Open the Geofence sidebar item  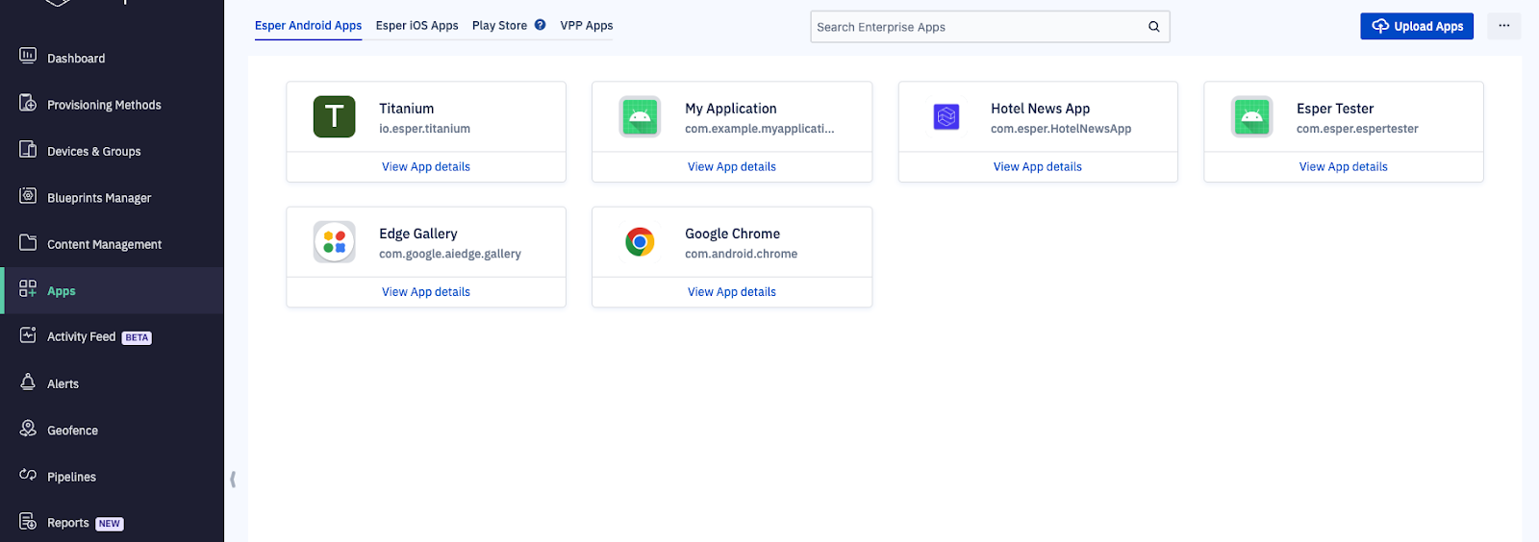72,431
